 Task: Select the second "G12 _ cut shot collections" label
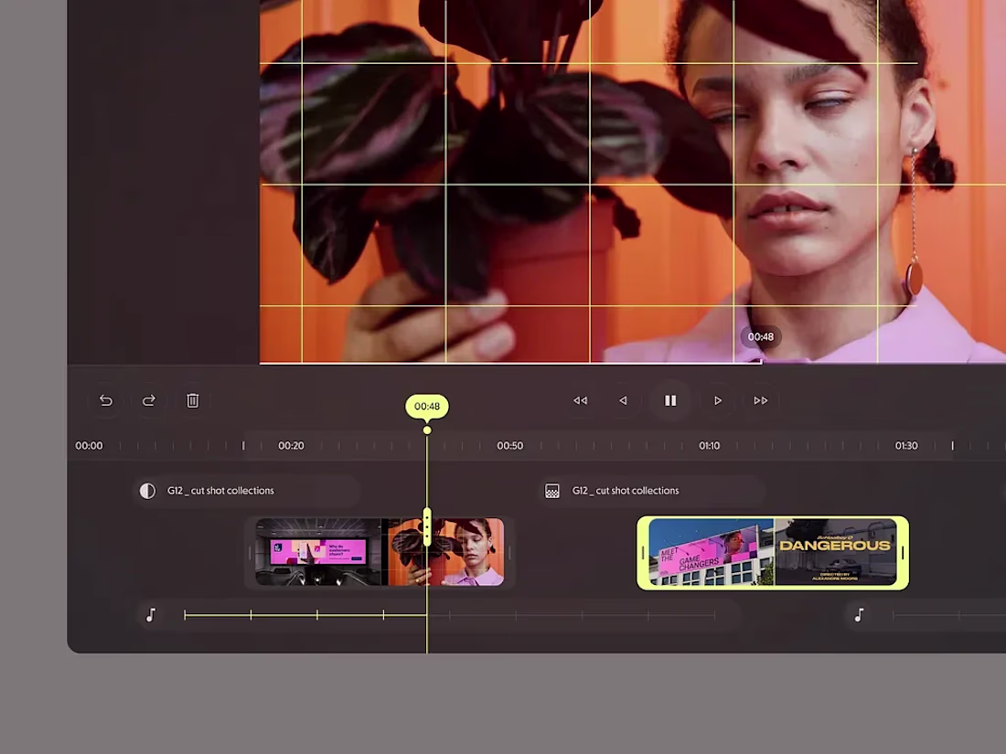pyautogui.click(x=625, y=491)
